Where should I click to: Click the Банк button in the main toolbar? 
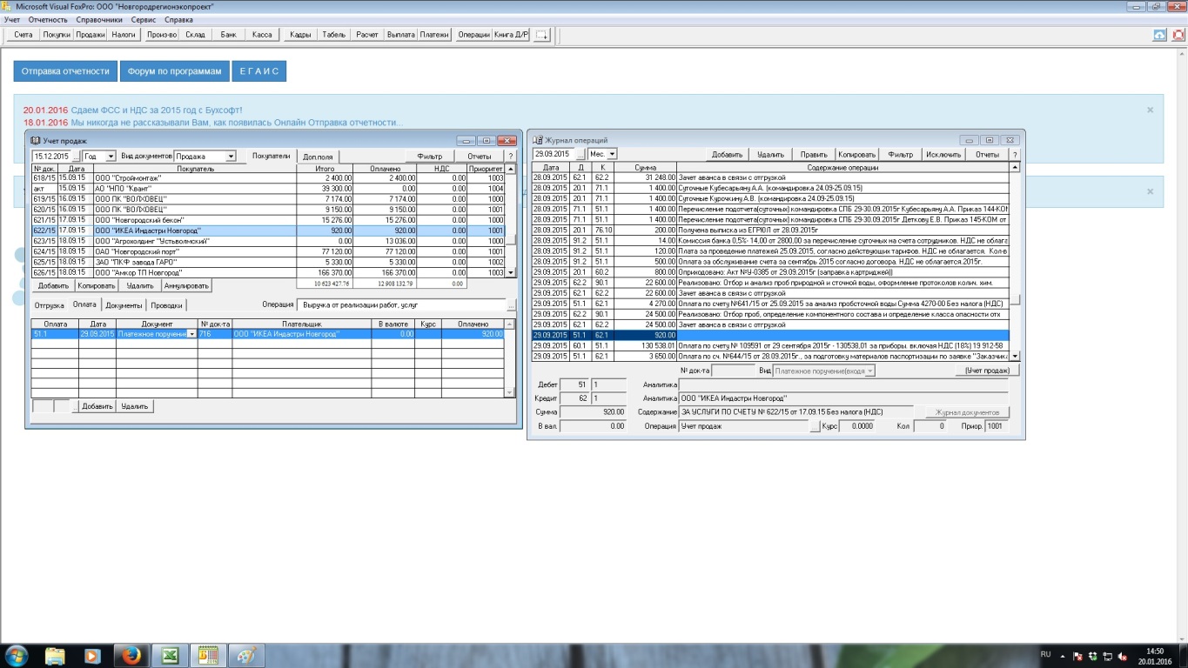click(x=228, y=35)
